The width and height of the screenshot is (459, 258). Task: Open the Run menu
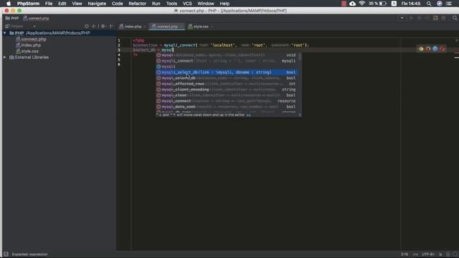tap(156, 4)
